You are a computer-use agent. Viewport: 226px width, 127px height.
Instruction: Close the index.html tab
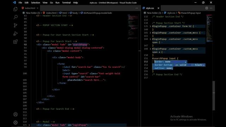pyautogui.click(x=37, y=8)
